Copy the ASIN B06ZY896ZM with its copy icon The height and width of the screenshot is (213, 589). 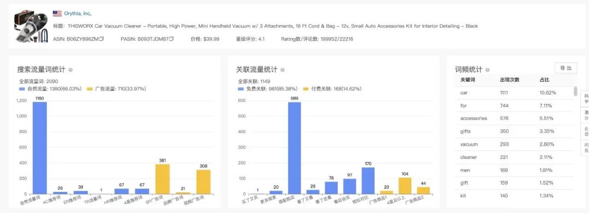[101, 39]
